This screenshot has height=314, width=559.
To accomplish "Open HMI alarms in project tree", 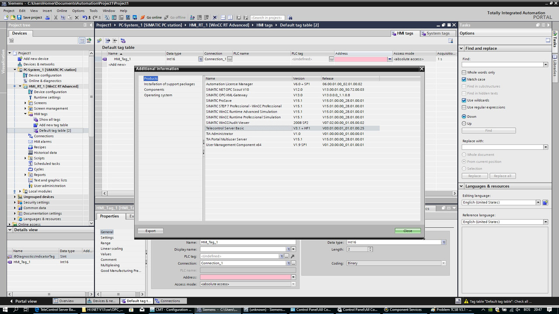I will pos(42,142).
